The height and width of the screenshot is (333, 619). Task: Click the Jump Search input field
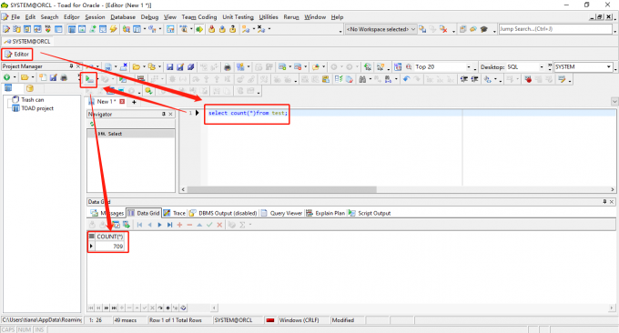tap(555, 29)
